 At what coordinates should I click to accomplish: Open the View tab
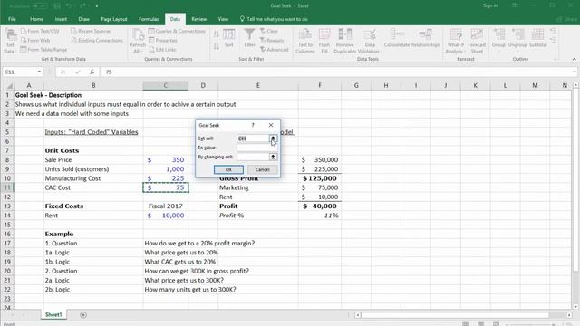(223, 19)
